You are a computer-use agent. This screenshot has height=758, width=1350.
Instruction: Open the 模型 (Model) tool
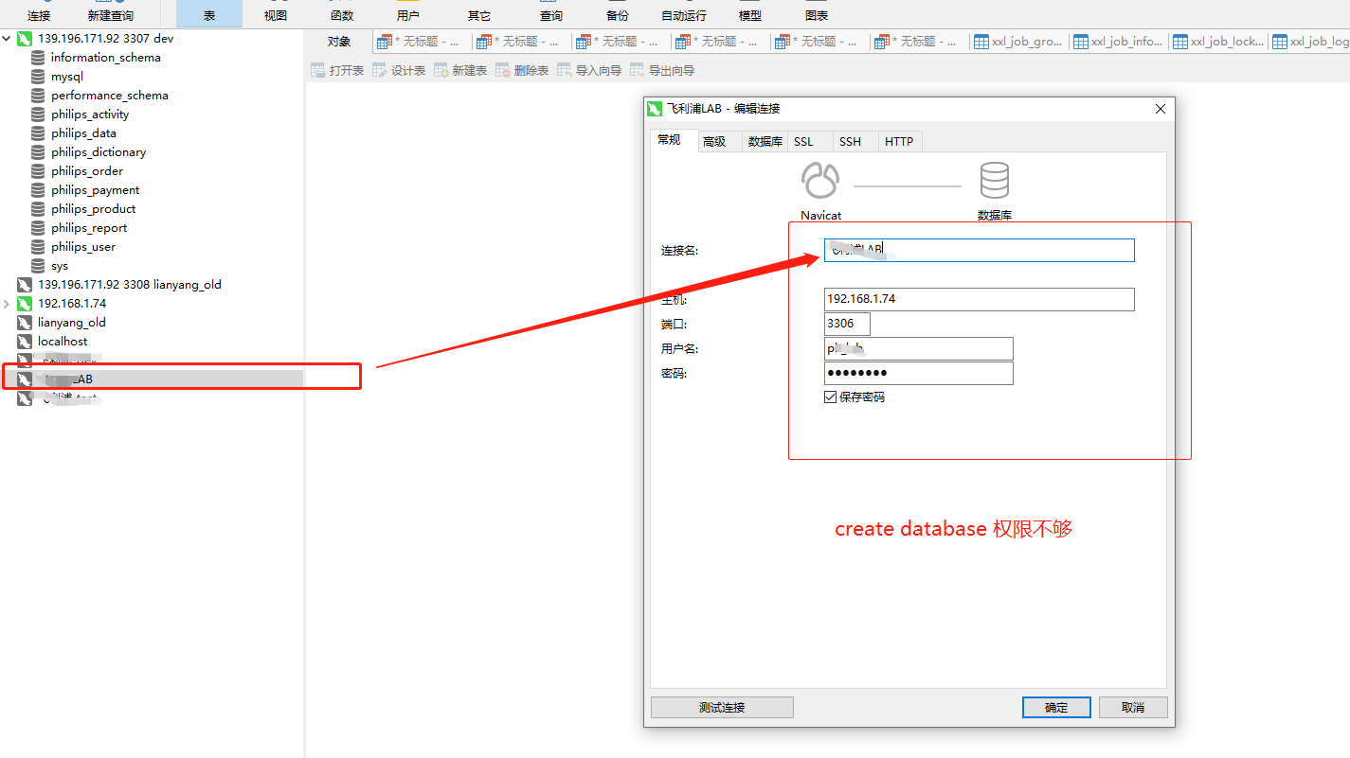point(748,14)
